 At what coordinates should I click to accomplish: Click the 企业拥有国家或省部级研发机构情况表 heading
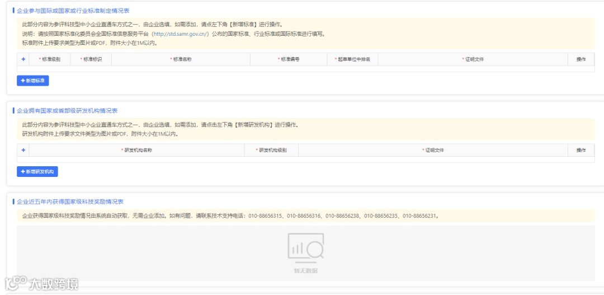click(67, 111)
